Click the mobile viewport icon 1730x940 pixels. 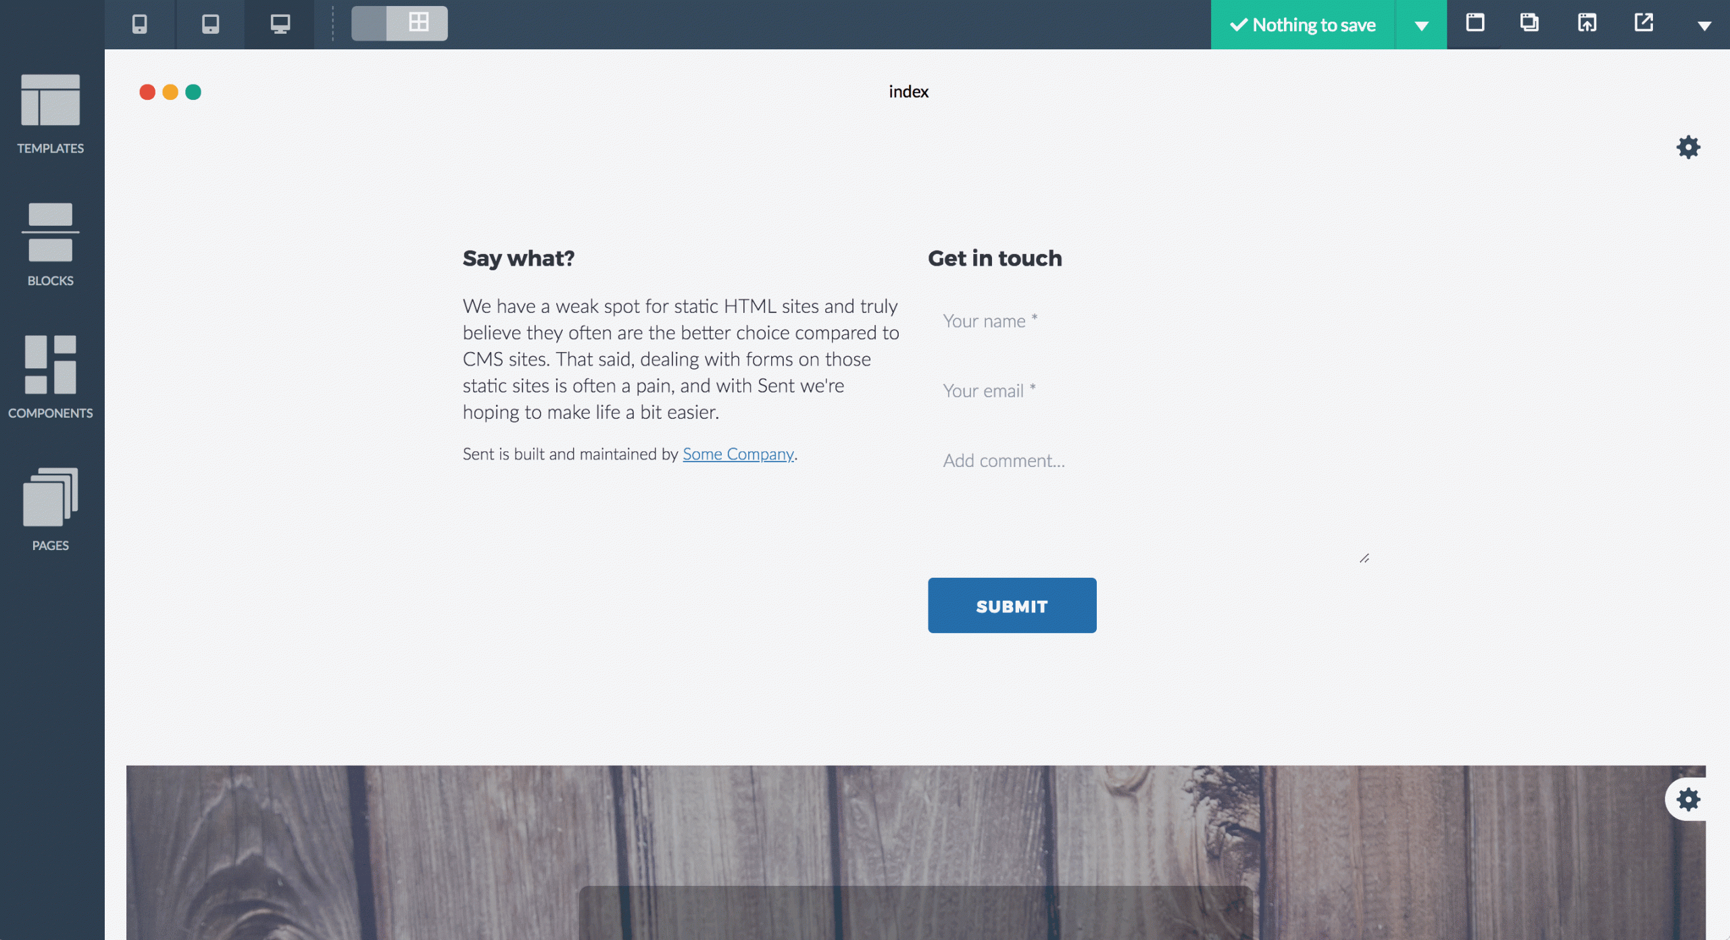pos(139,23)
